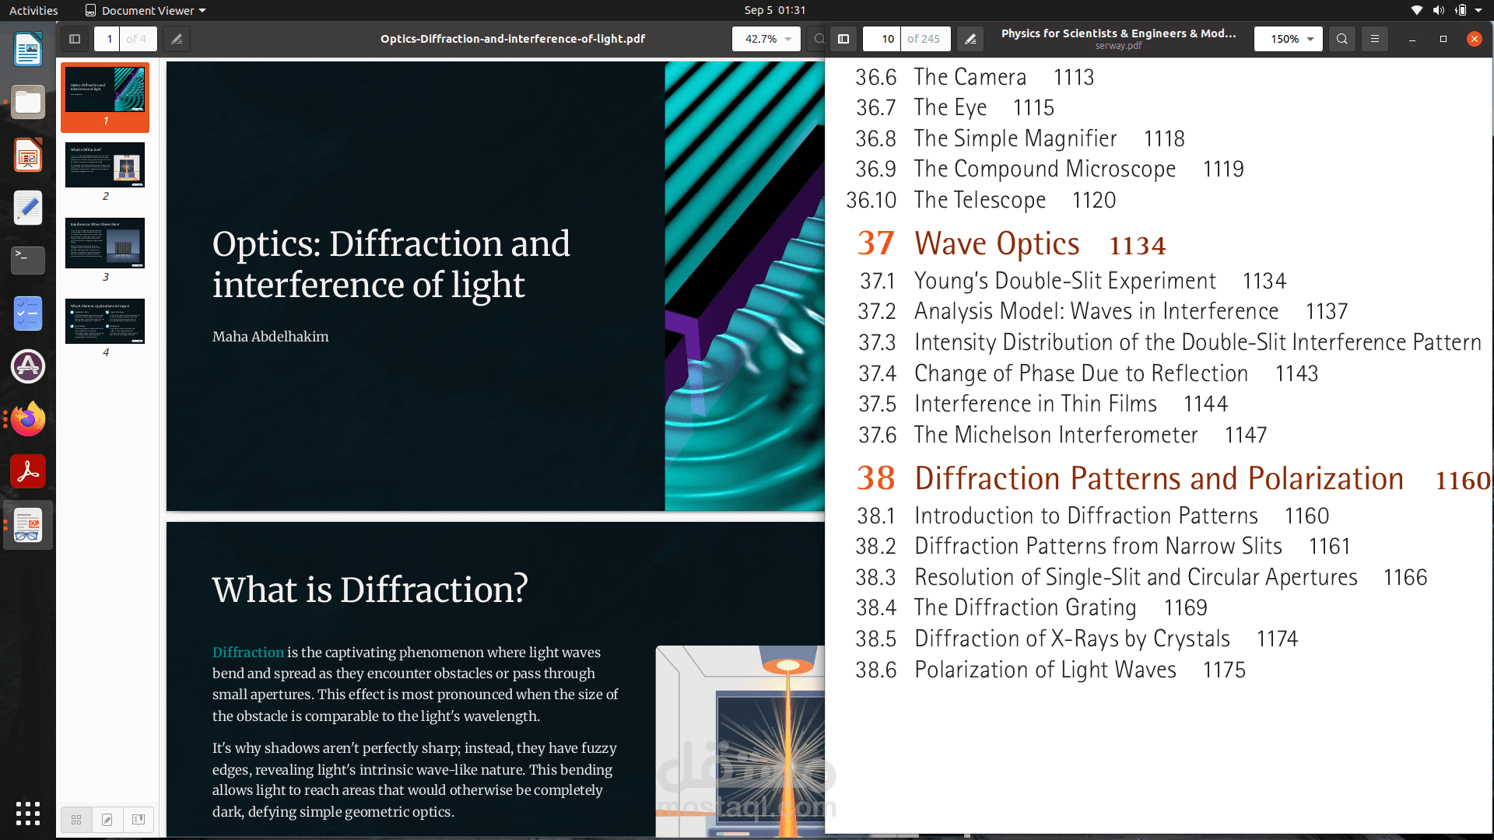Expand the 150% zoom level dropdown

tap(1289, 39)
